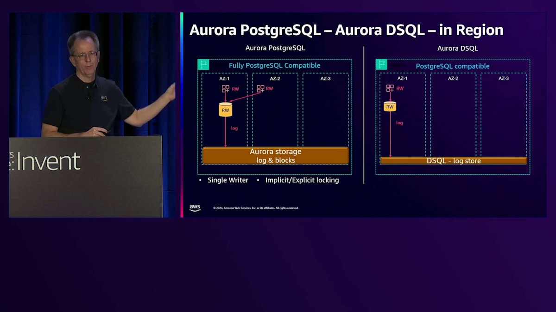This screenshot has width=556, height=312.
Task: Click the slide title Aurora PostgreSQL – Aurora DSQL – in Region
Action: tap(347, 30)
